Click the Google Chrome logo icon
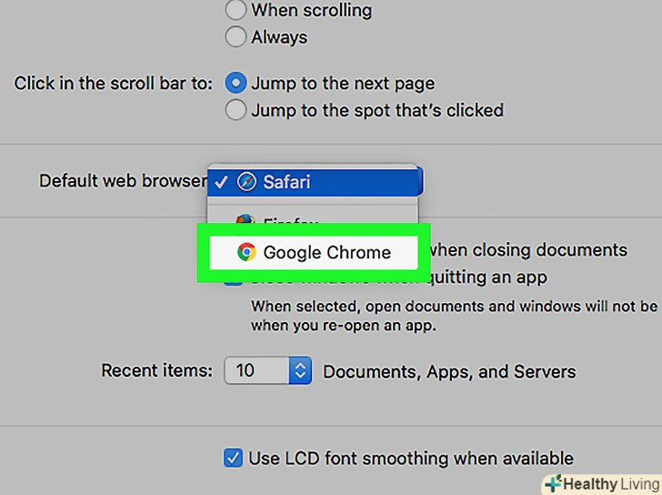 pos(246,252)
